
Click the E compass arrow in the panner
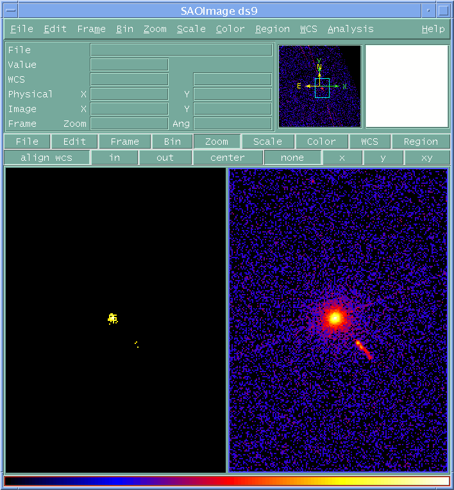pyautogui.click(x=299, y=86)
